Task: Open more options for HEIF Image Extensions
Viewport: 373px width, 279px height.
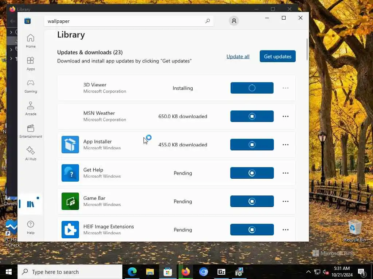Action: [x=286, y=230]
